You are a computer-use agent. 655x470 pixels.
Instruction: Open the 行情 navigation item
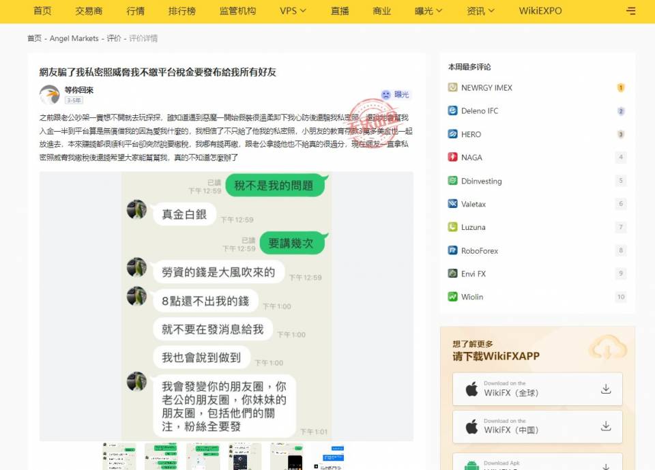tap(135, 11)
